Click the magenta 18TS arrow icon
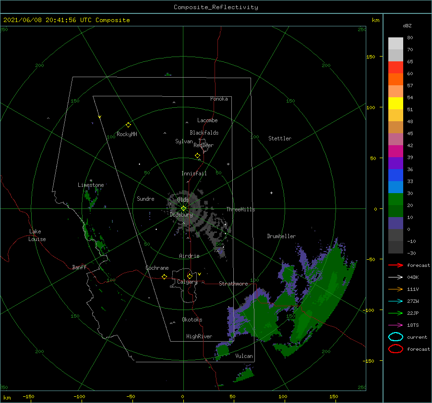This screenshot has width=432, height=403. point(396,325)
